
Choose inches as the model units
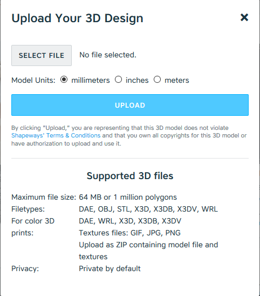(118, 80)
